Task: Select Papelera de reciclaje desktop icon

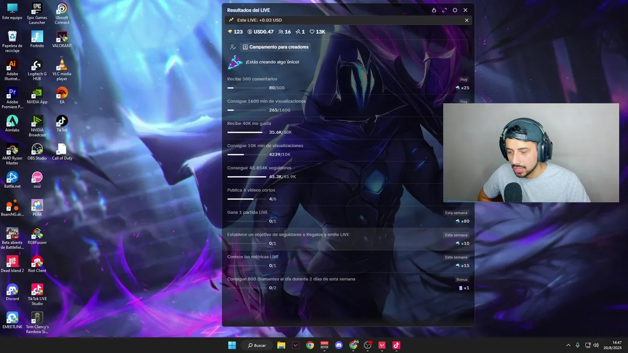Action: (x=12, y=42)
